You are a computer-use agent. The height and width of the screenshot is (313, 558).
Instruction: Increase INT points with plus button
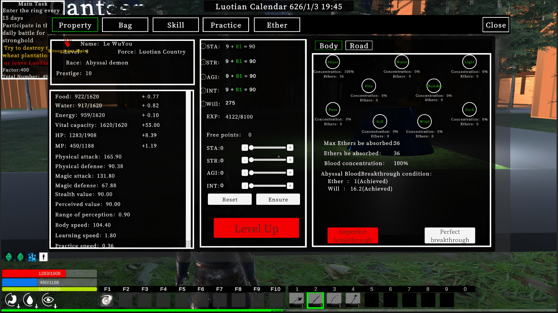(290, 185)
